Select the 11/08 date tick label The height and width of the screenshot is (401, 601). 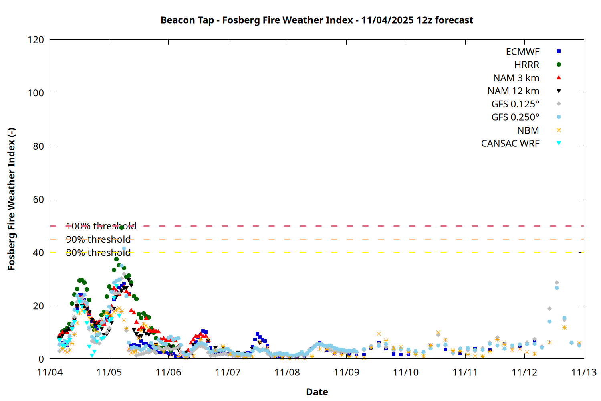[x=287, y=372]
